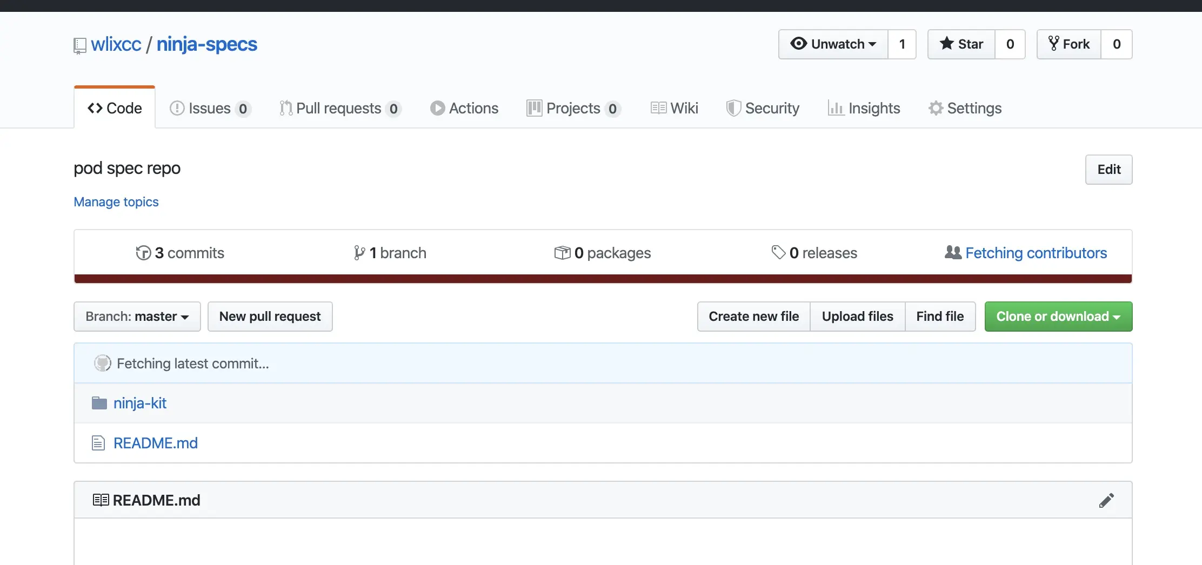Click the commits history clock icon
Screen dimensions: 1202x565
(x=143, y=253)
